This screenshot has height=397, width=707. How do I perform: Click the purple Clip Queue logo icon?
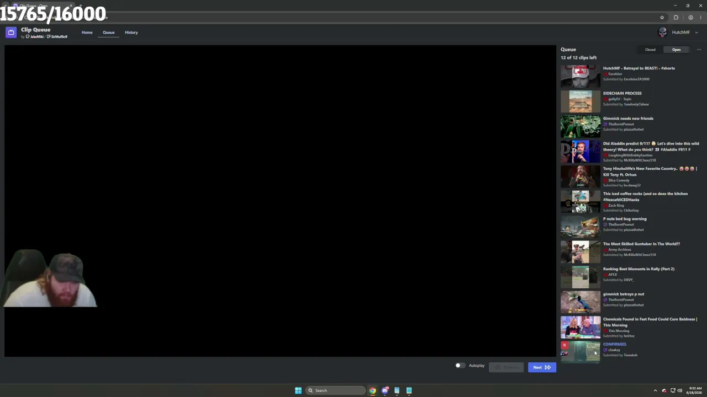click(x=11, y=33)
